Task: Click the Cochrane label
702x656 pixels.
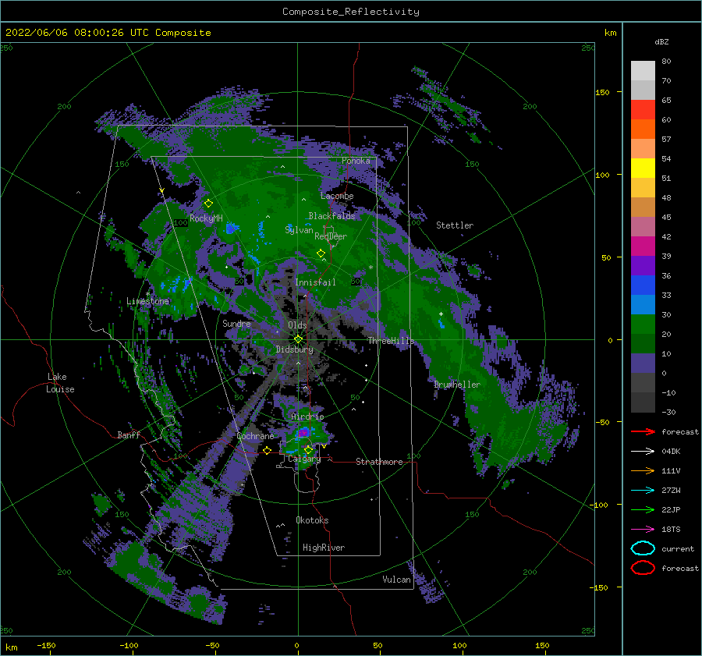Action: click(255, 436)
